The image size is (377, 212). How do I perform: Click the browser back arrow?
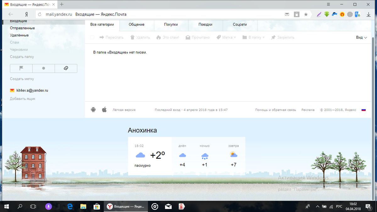(x=11, y=14)
